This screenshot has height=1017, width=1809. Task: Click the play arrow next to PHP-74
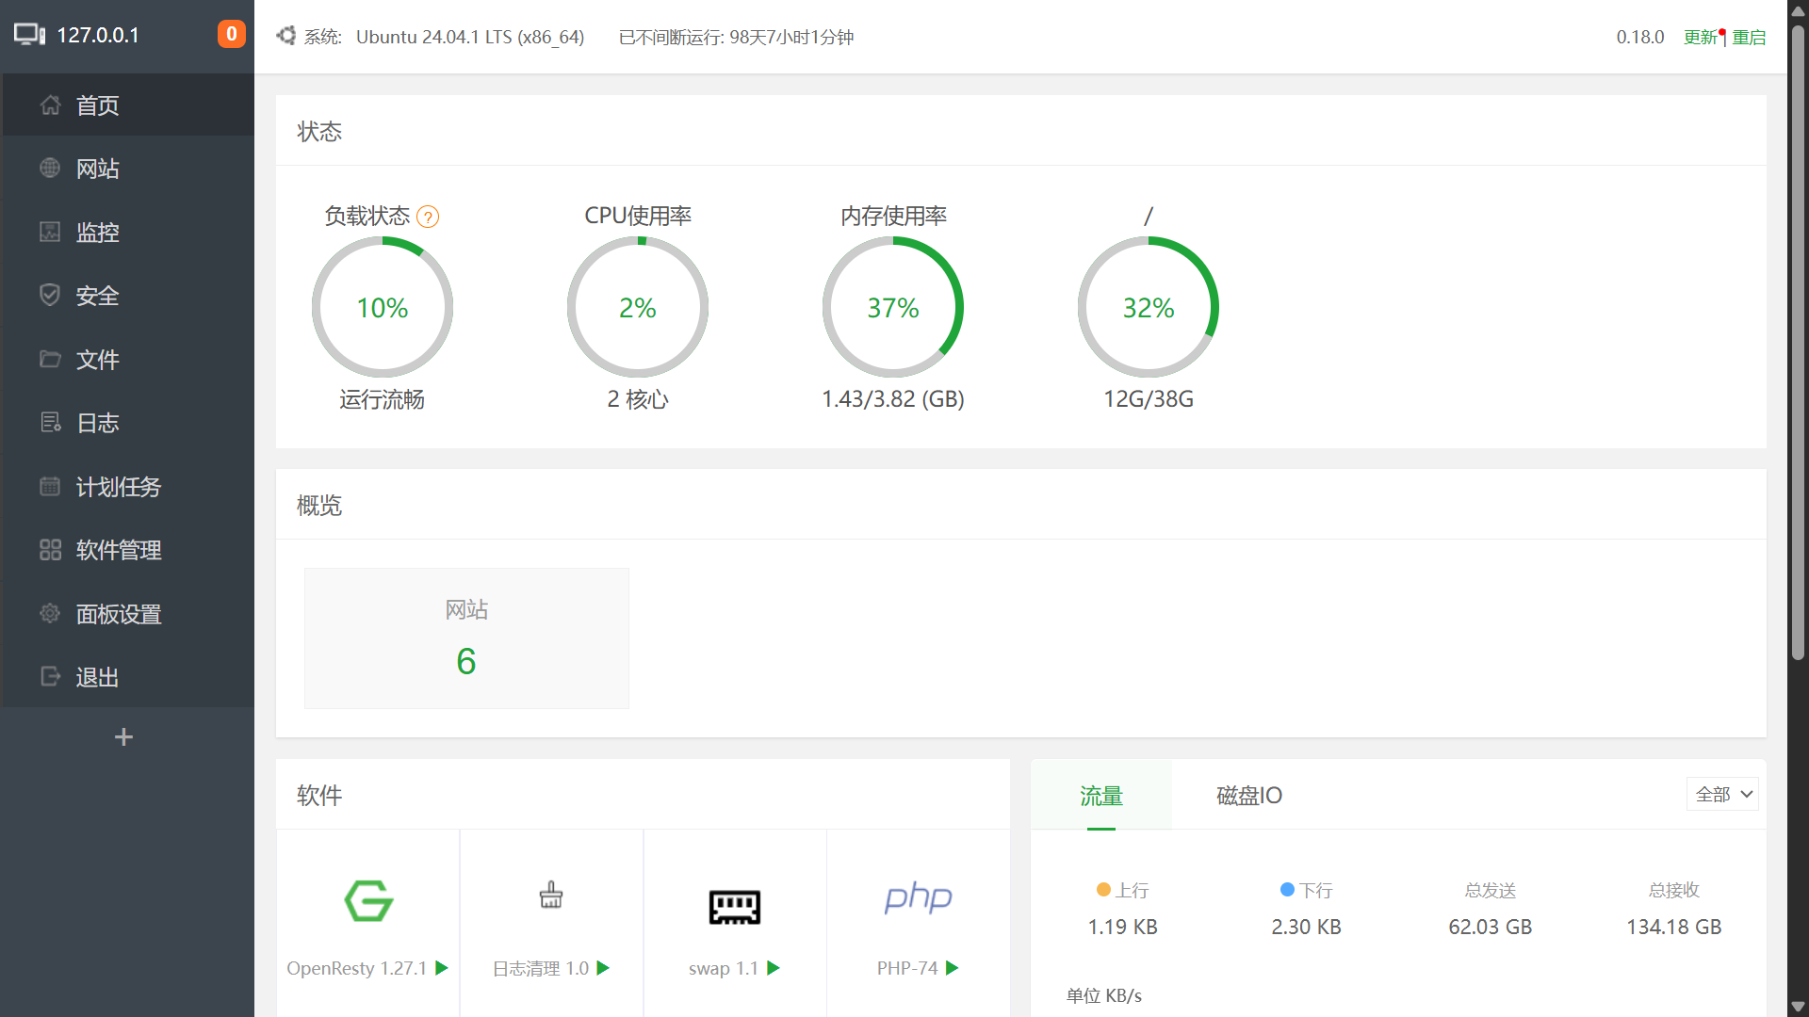point(953,968)
